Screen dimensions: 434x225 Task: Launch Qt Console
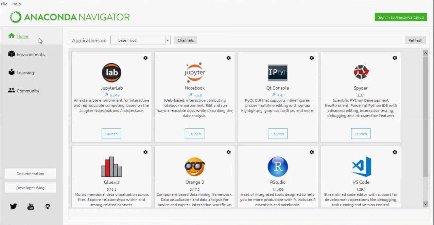tap(278, 134)
